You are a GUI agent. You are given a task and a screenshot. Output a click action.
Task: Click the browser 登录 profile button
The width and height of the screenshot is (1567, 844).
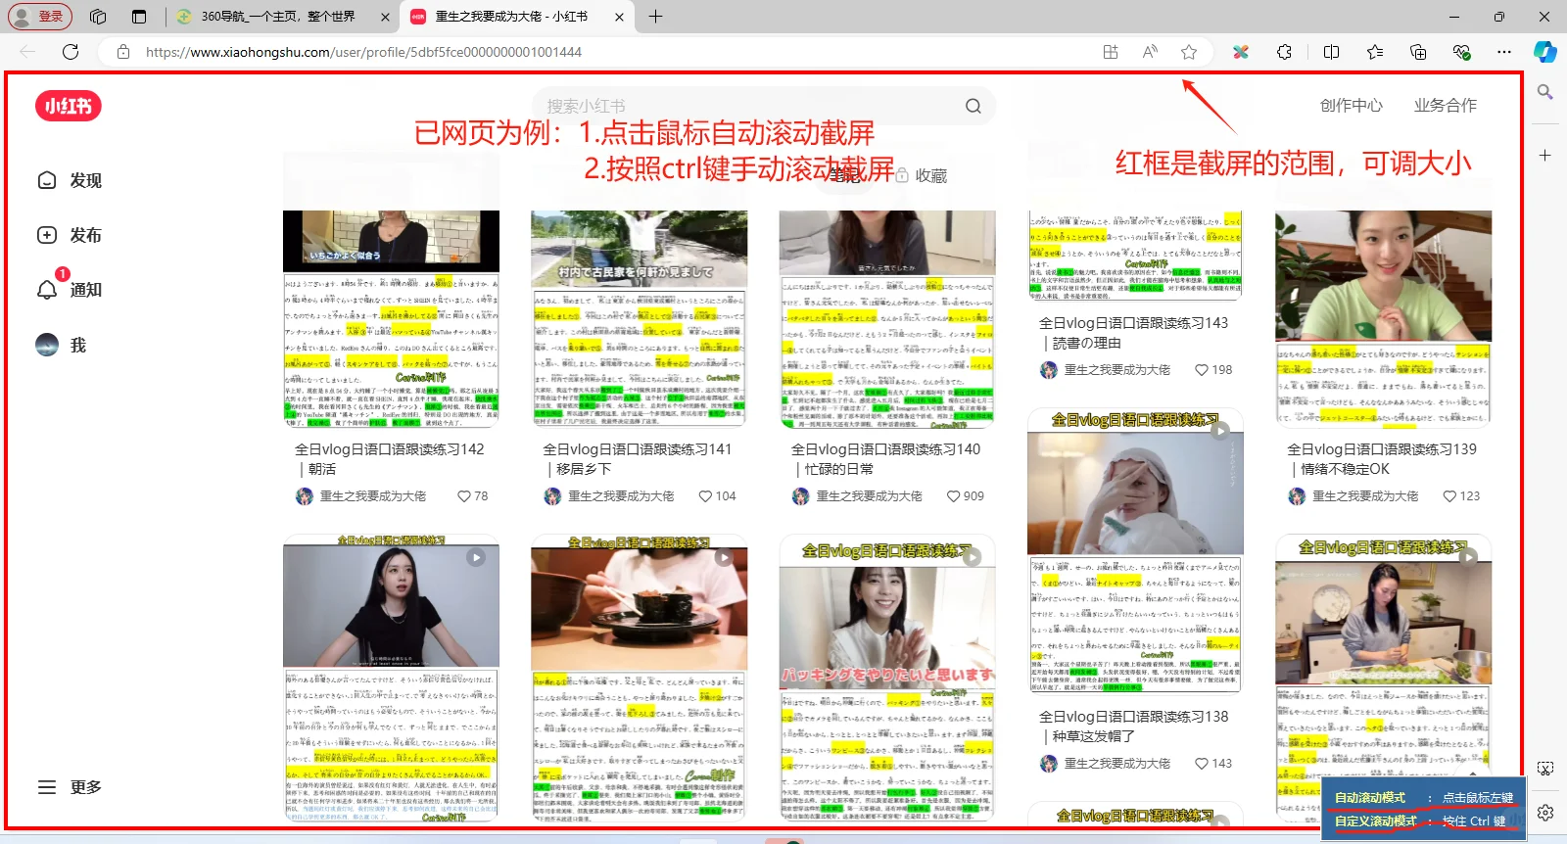(40, 17)
